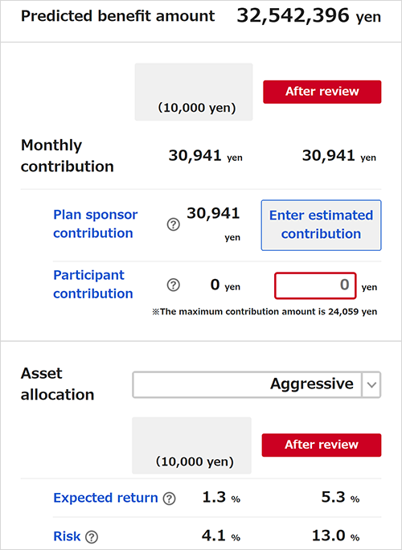Screen dimensions: 402x550
Task: Open help icon beside Participant contribution
Action: point(174,285)
